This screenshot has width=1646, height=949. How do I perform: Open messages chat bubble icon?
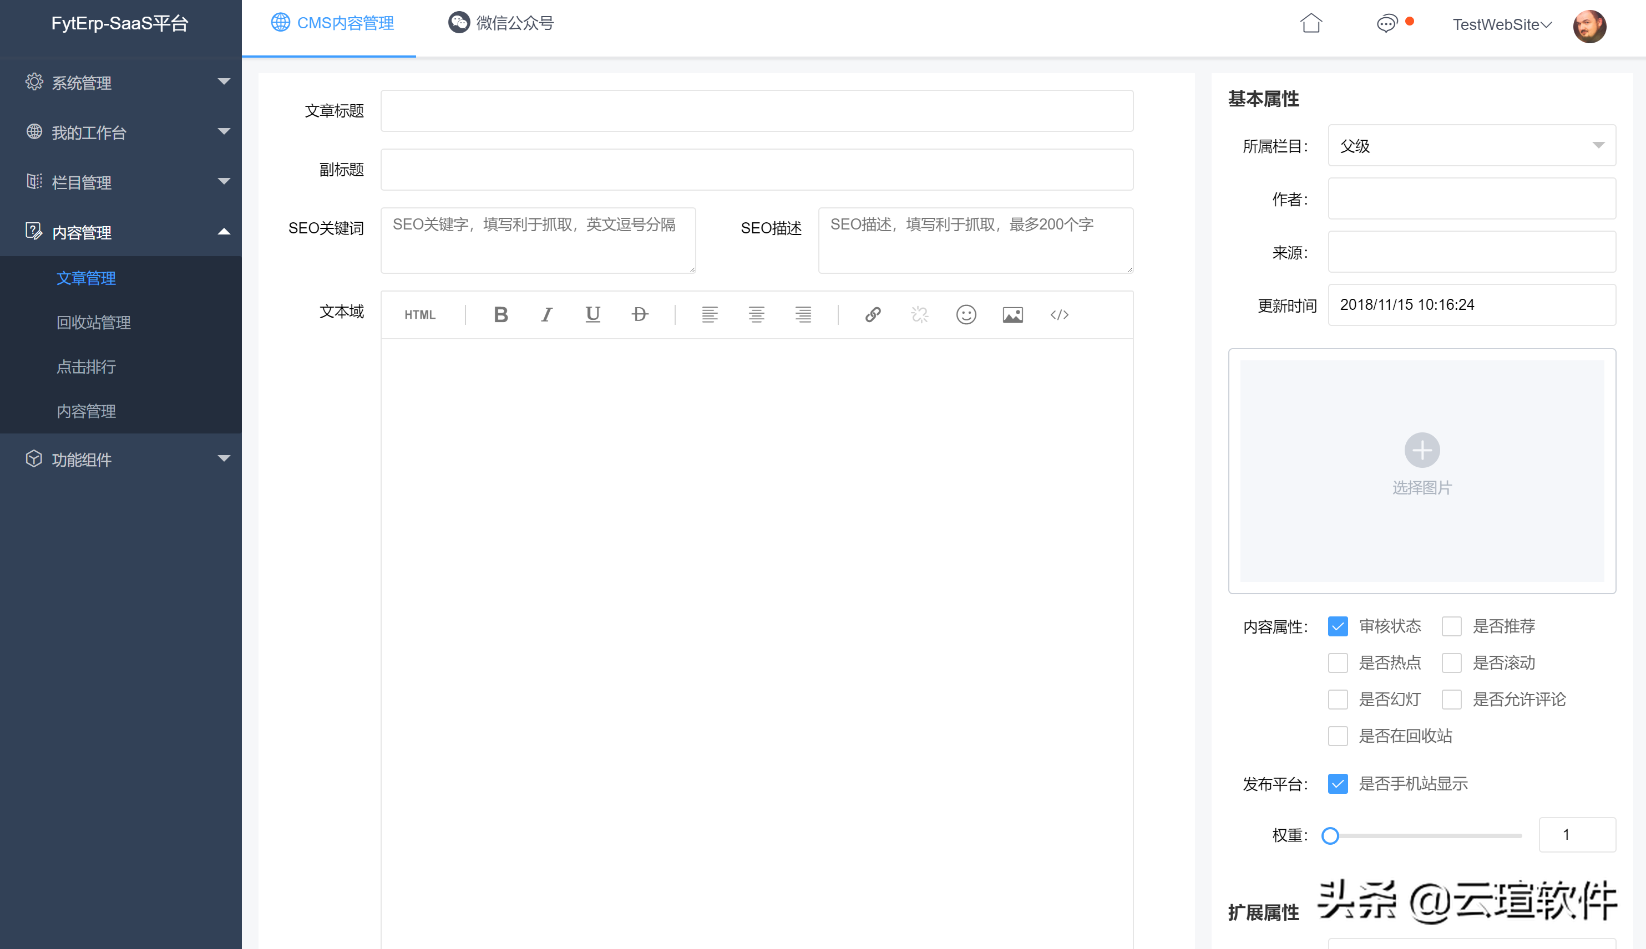(1386, 24)
